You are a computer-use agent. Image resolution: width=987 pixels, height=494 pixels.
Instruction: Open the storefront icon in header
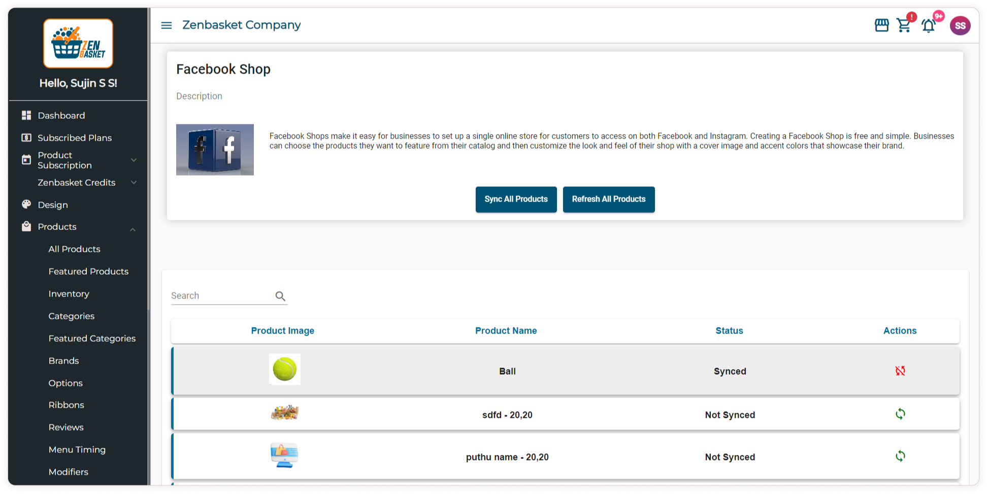click(881, 25)
